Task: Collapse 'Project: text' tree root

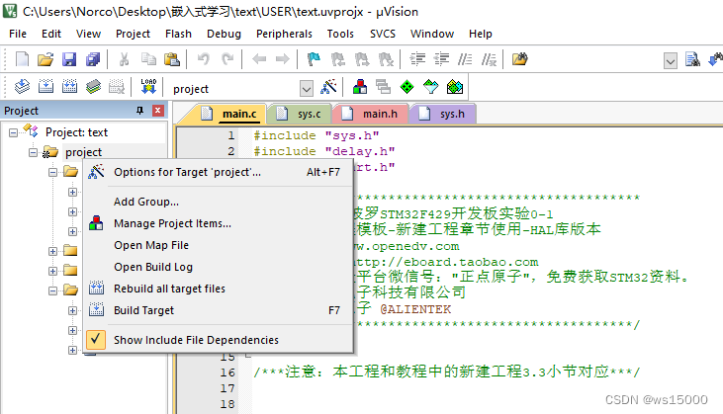Action: 14,132
